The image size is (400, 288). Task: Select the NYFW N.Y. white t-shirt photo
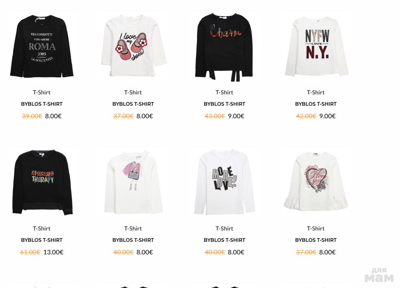coord(317,46)
